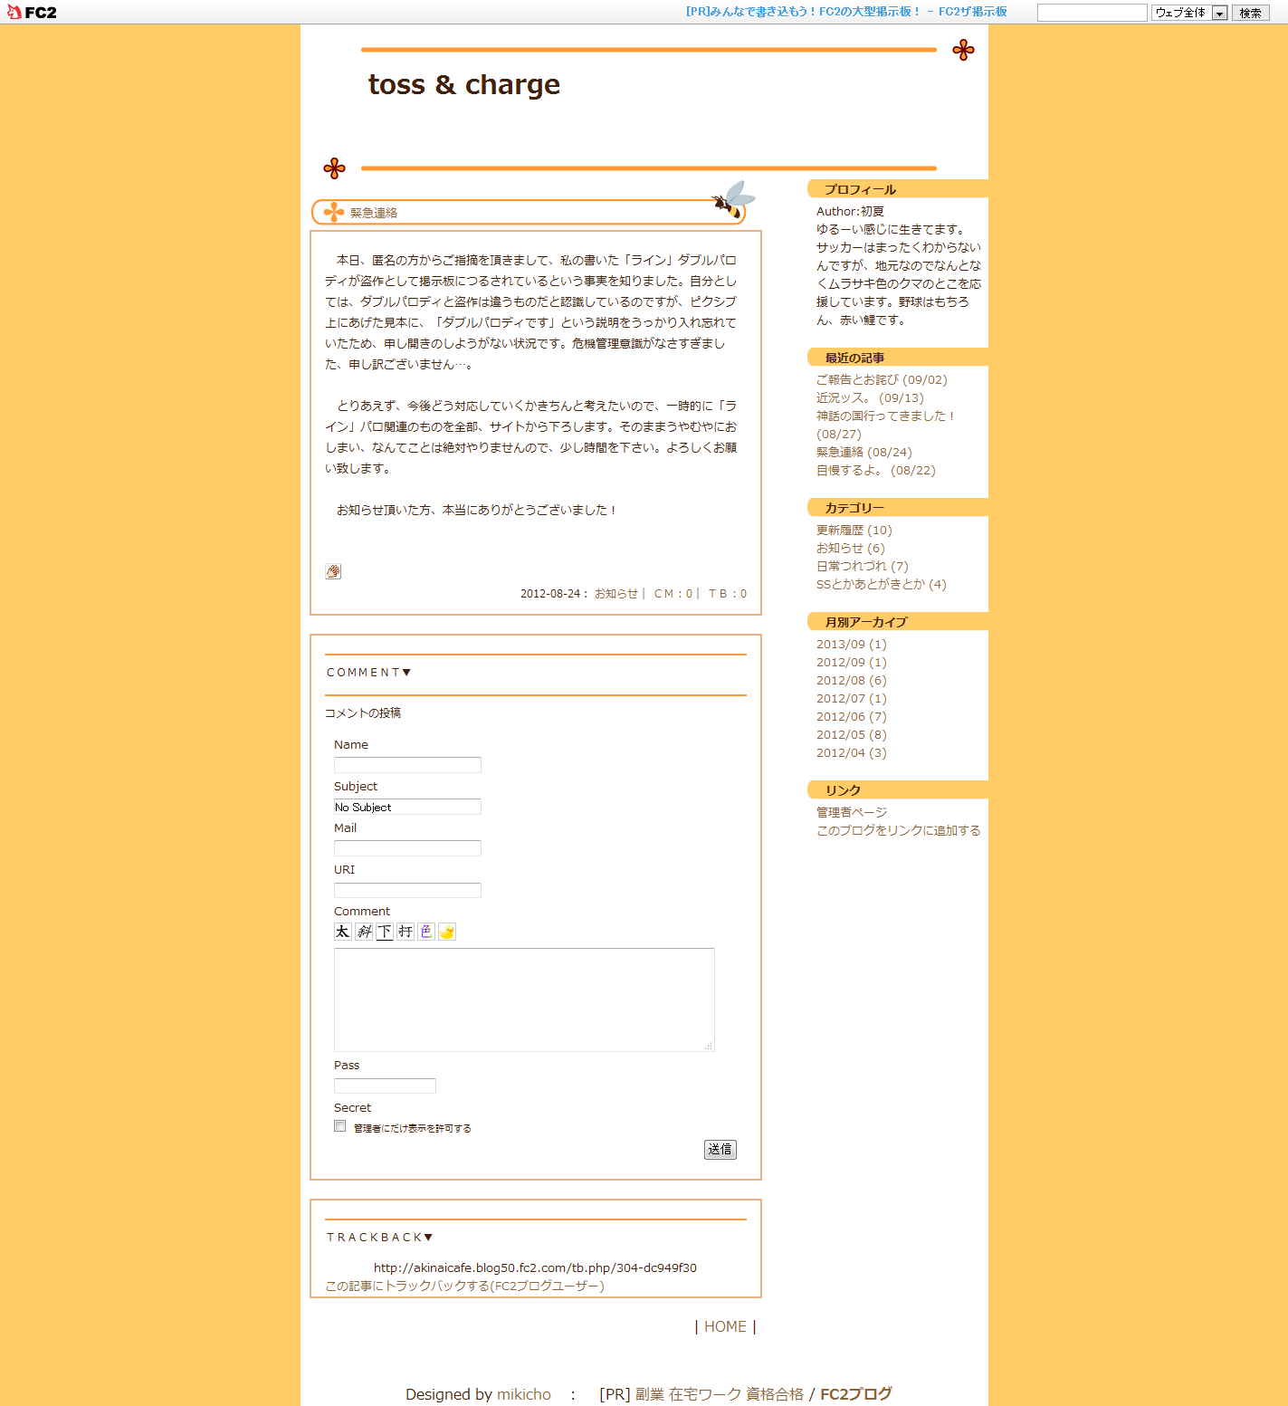Expand the COMMENT▼ section header
The width and height of the screenshot is (1288, 1406).
(368, 673)
